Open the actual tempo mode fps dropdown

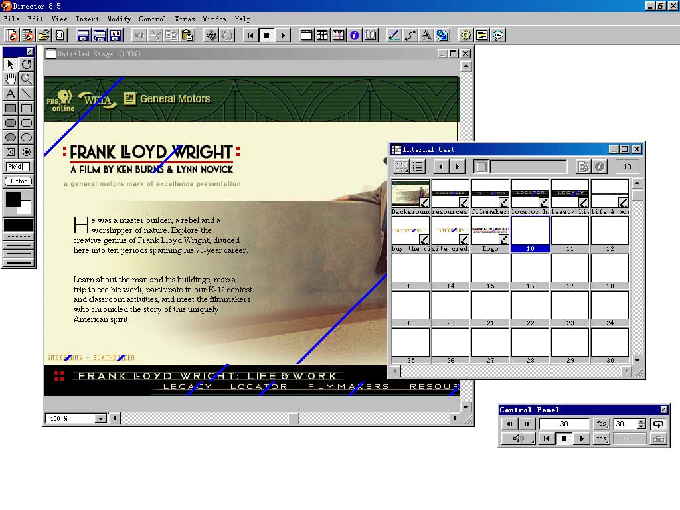click(601, 438)
